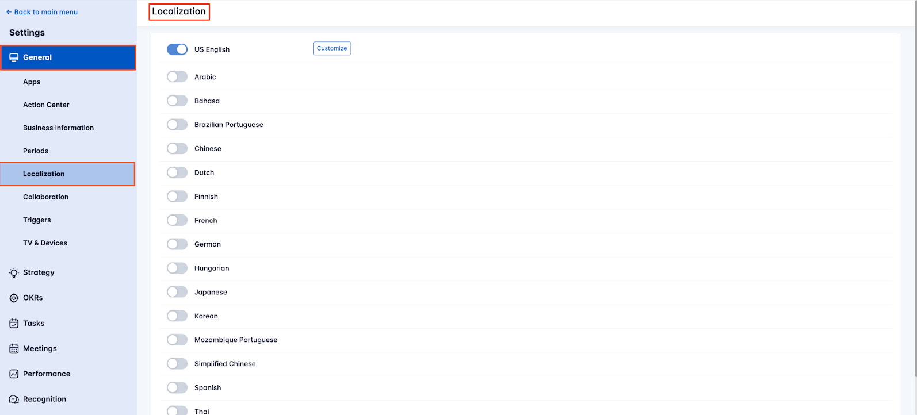Click the Performance chart icon
The image size is (917, 415).
pos(14,374)
